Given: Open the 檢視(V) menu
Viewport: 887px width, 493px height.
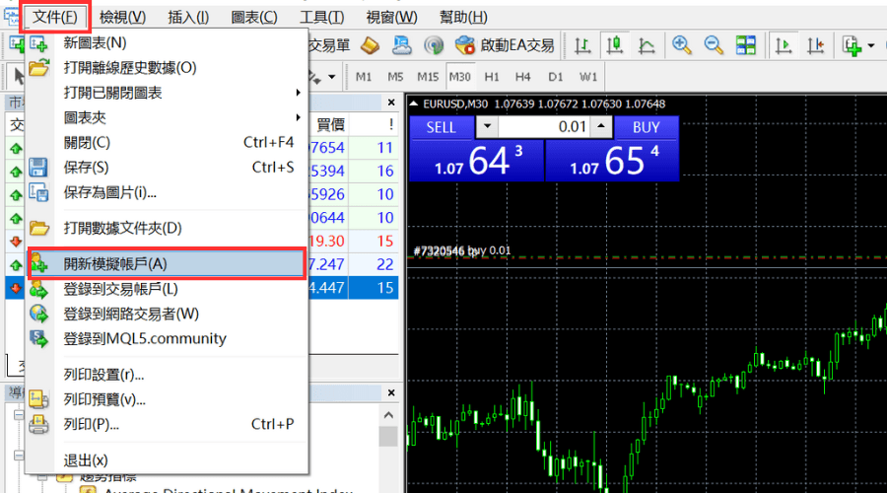Looking at the screenshot, I should [122, 17].
